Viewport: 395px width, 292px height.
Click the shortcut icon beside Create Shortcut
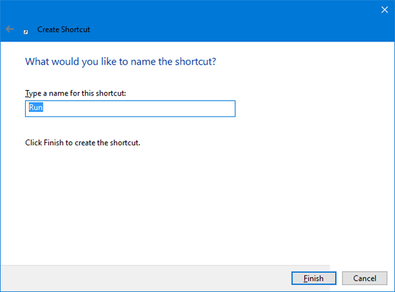(x=26, y=30)
